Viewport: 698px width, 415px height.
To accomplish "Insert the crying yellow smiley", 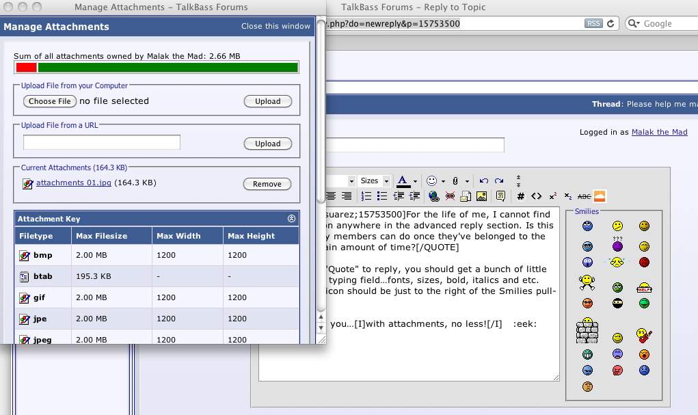I will tap(617, 263).
